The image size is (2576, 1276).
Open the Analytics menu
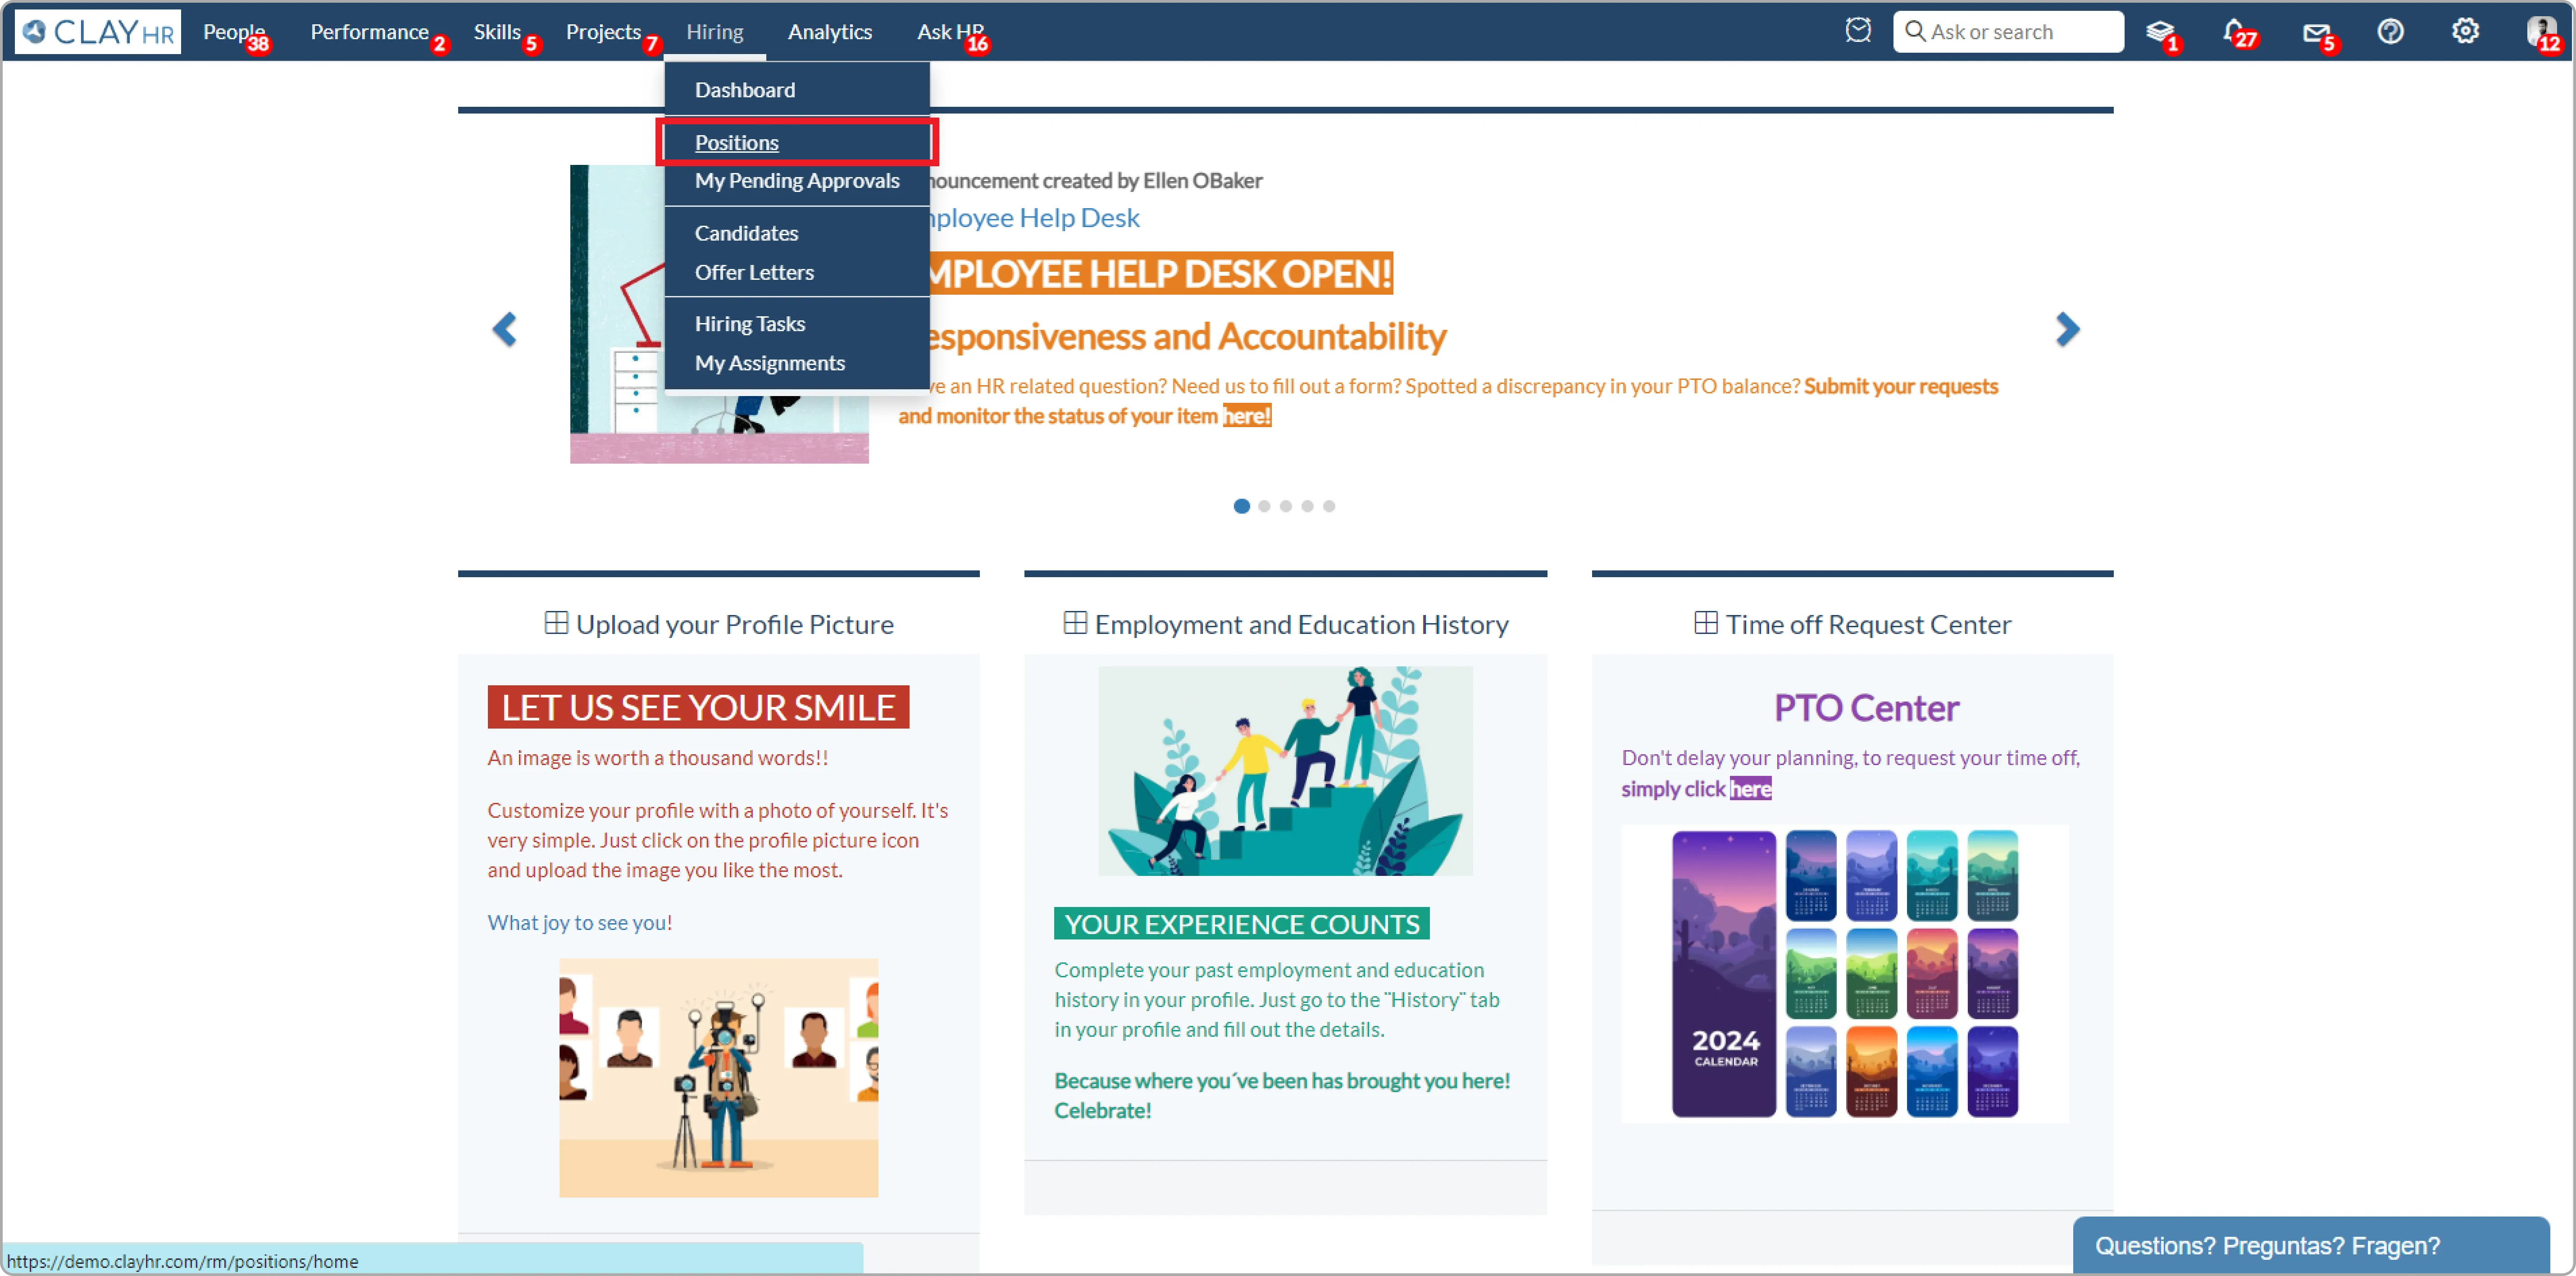tap(829, 32)
